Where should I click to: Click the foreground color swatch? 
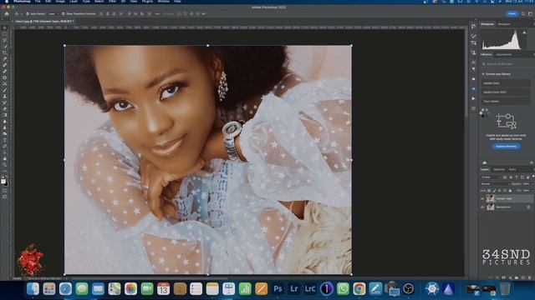[x=3, y=181]
